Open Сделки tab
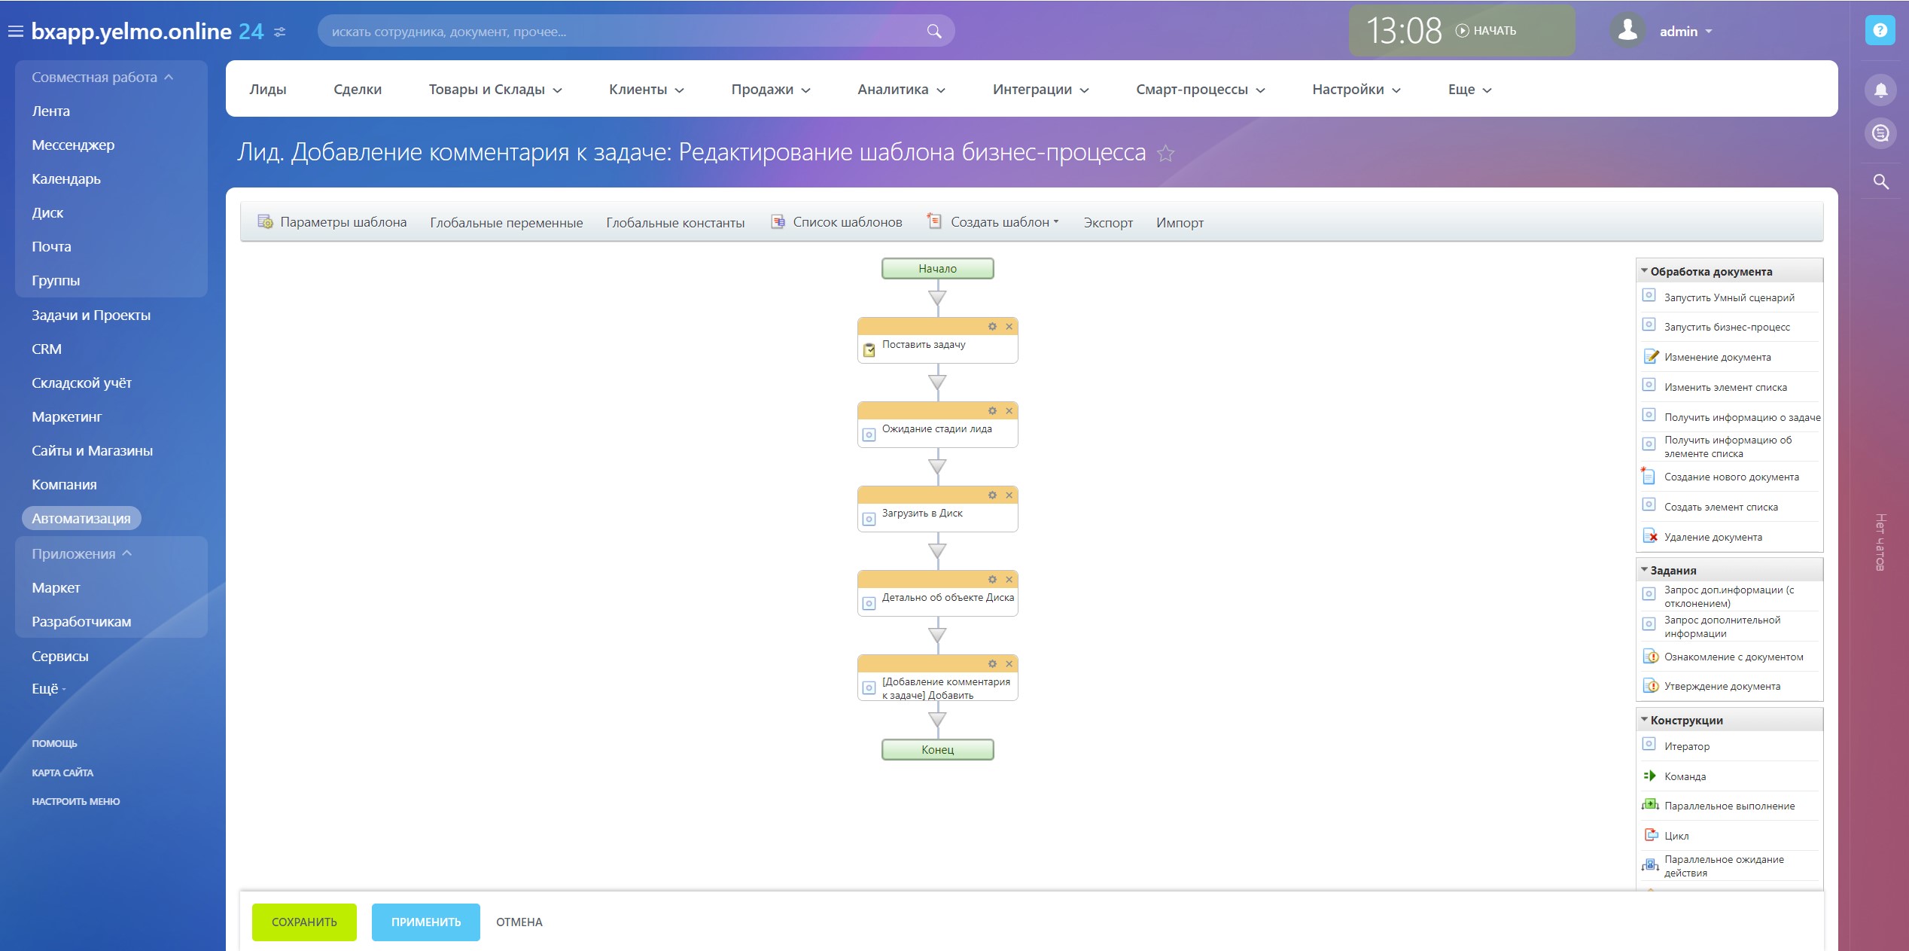Viewport: 1909px width, 951px height. 358,90
